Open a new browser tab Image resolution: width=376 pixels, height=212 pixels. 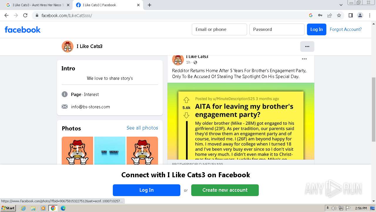tap(149, 5)
